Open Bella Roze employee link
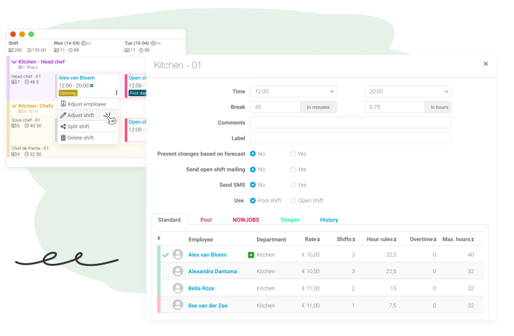Image resolution: width=514 pixels, height=336 pixels. click(201, 288)
